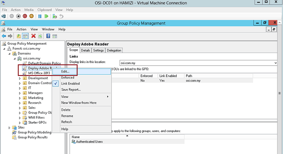
Task: Select the Domains tree node
Action: coord(24,53)
